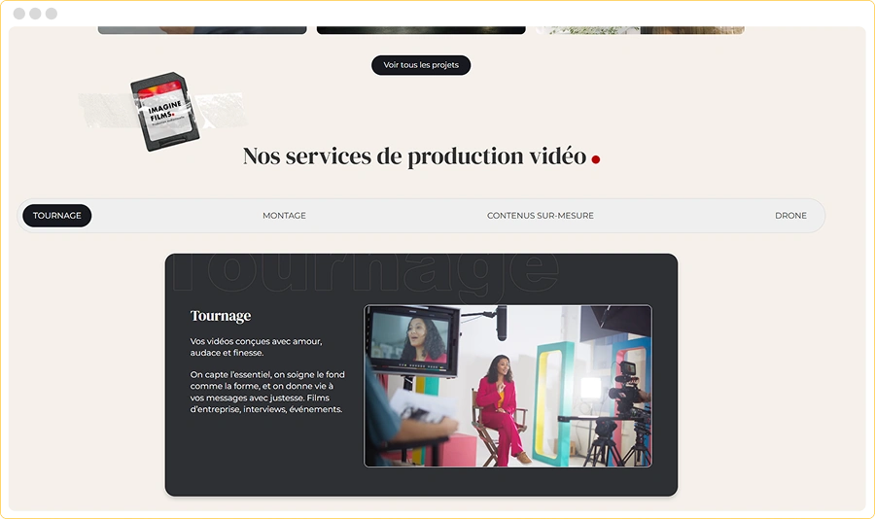Select the TOURNAGE tab

(57, 216)
